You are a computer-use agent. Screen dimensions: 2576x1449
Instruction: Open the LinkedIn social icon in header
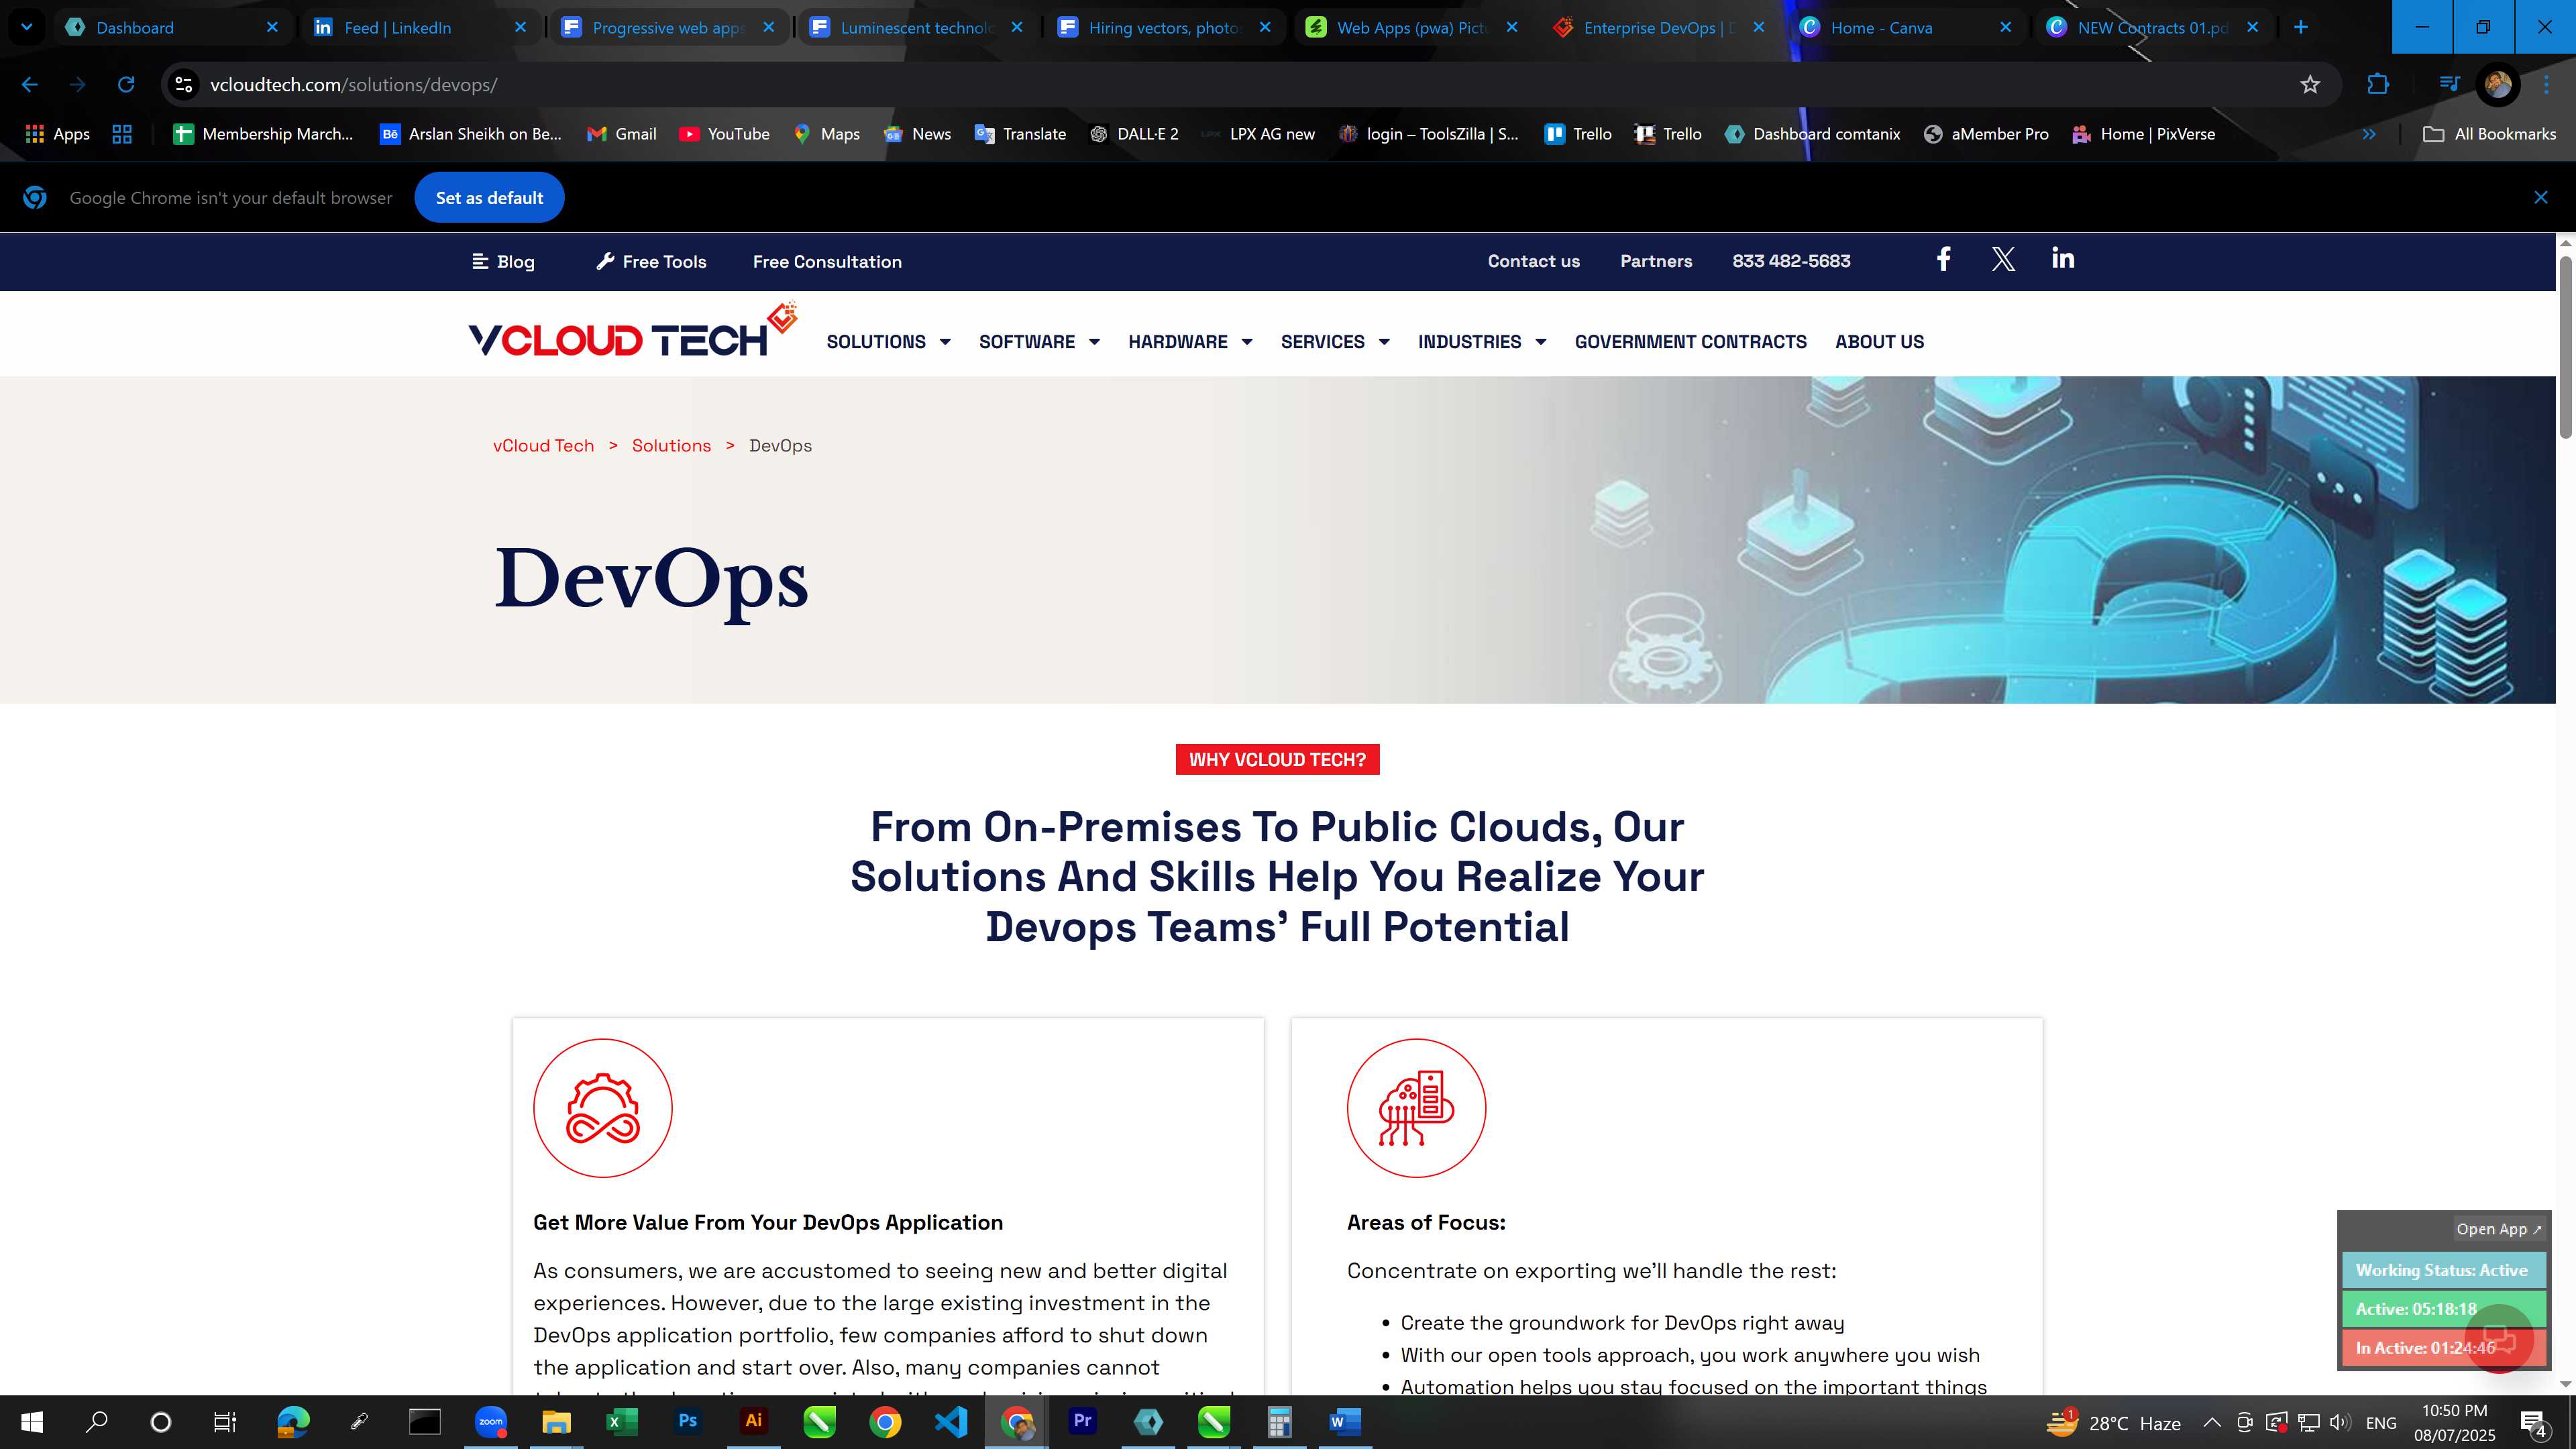[2063, 259]
